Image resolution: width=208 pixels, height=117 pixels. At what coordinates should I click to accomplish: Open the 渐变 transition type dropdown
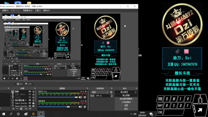point(100,92)
